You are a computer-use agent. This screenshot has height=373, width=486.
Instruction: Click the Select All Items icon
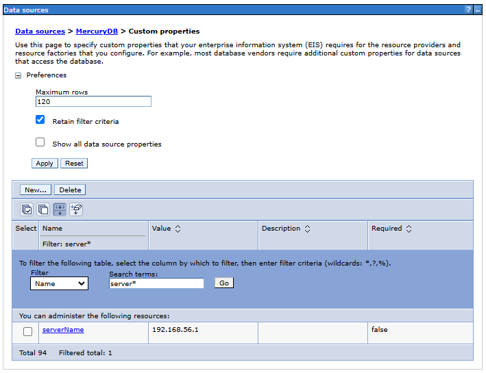pos(27,209)
